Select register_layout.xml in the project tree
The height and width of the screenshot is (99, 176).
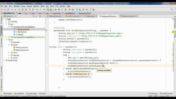(x=22, y=50)
